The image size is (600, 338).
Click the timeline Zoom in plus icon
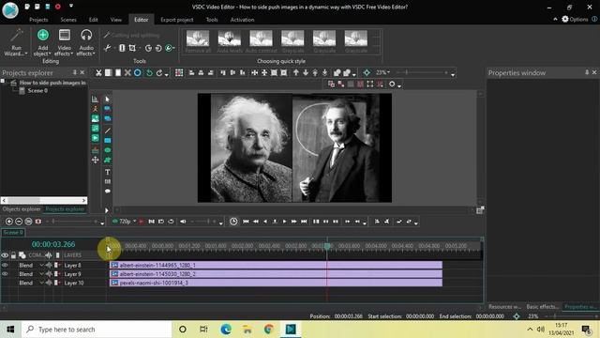(9, 222)
